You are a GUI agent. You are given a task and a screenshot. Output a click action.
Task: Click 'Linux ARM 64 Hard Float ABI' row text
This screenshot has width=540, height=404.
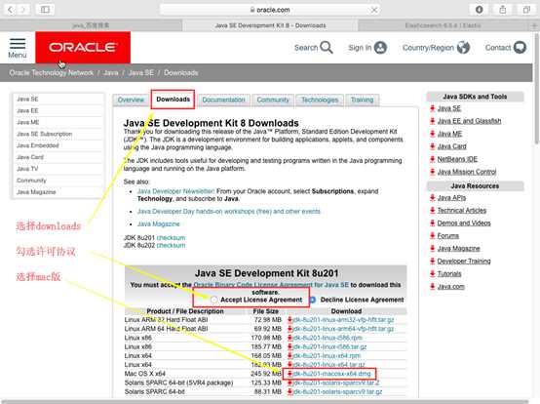[166, 329]
